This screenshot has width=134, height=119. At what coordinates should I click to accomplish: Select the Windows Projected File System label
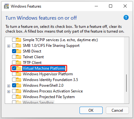coord(49,97)
